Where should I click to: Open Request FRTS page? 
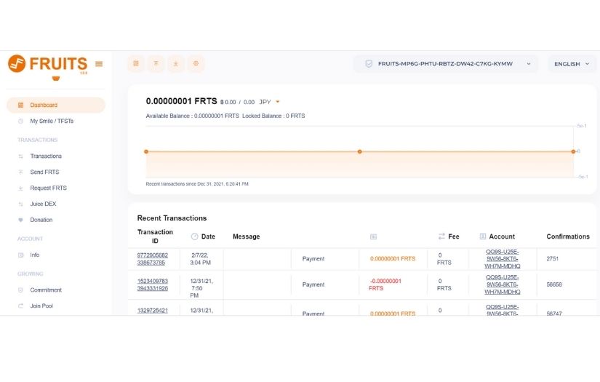(48, 188)
